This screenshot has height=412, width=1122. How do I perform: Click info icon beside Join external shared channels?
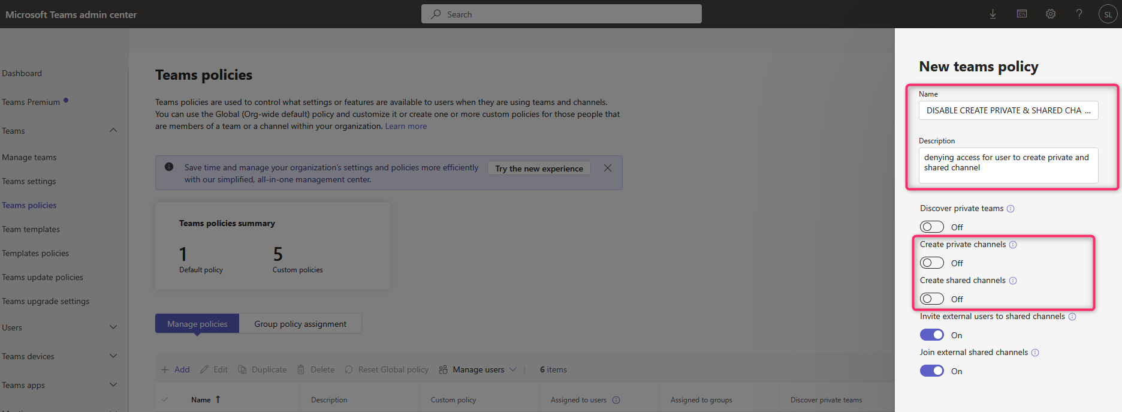point(1035,353)
